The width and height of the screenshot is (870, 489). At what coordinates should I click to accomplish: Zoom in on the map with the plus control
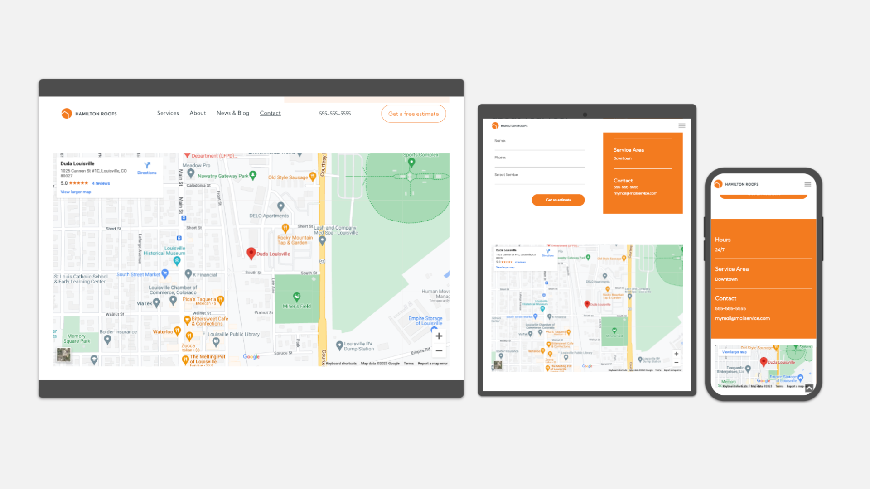tap(439, 336)
